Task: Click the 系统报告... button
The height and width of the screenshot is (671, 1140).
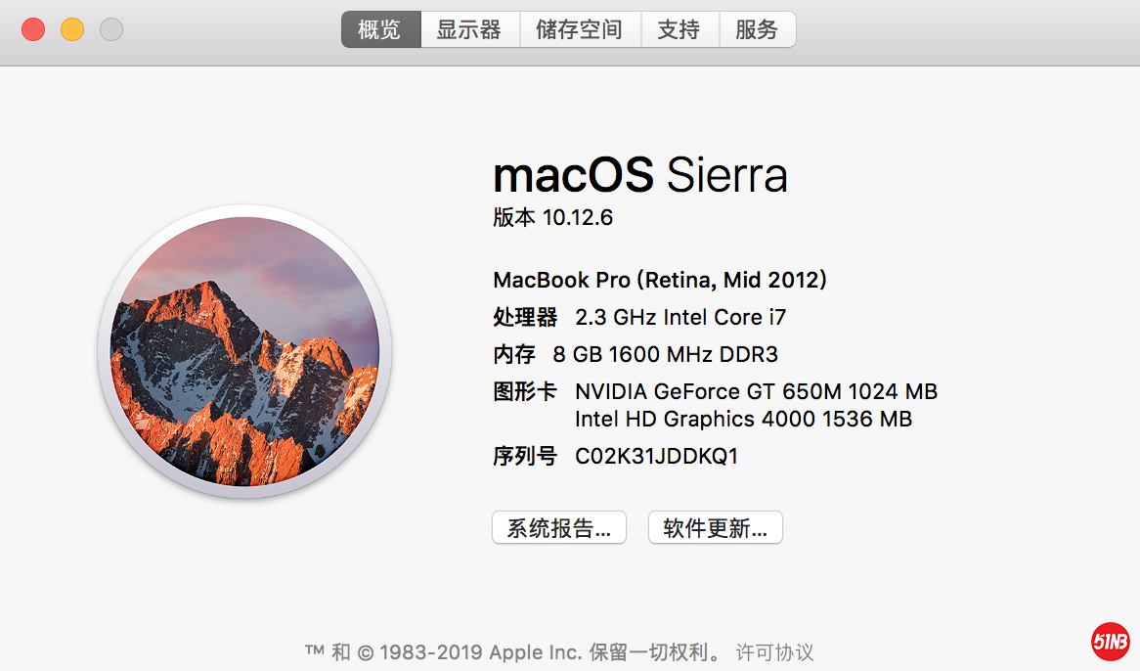Action: (558, 528)
